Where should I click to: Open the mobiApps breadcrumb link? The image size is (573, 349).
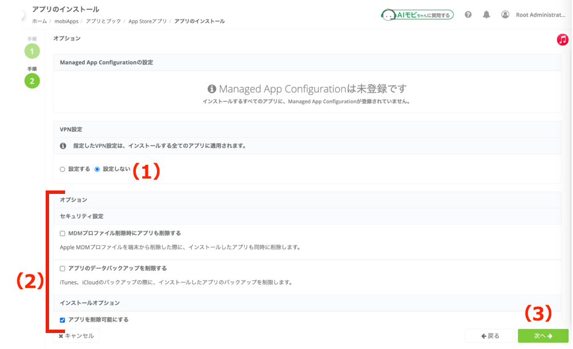(x=67, y=21)
